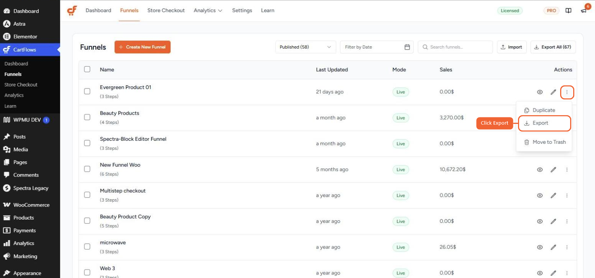The image size is (595, 278).
Task: Open the more options menu for the microwave funnel
Action: tap(567, 247)
